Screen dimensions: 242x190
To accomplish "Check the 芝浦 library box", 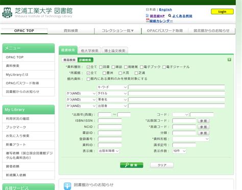I will click(x=136, y=73).
